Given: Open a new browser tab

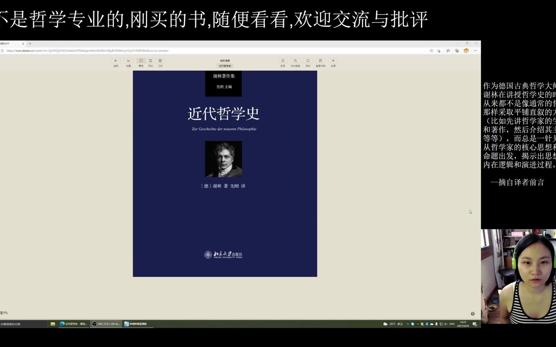Looking at the screenshot, I should 30,44.
